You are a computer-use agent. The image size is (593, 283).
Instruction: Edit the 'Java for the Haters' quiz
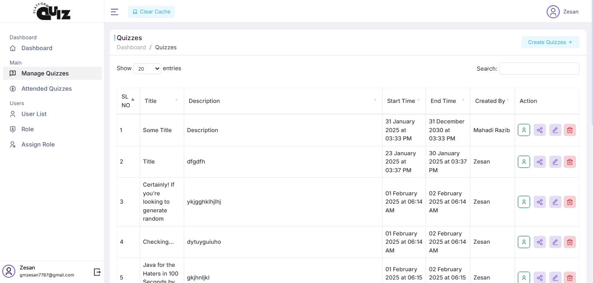(555, 277)
